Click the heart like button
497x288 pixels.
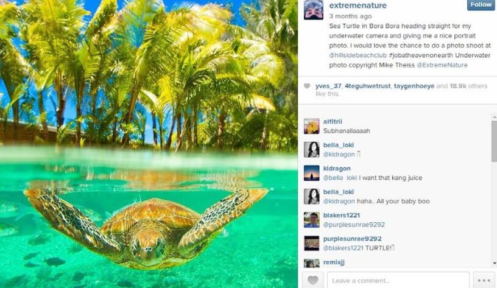pyautogui.click(x=312, y=280)
